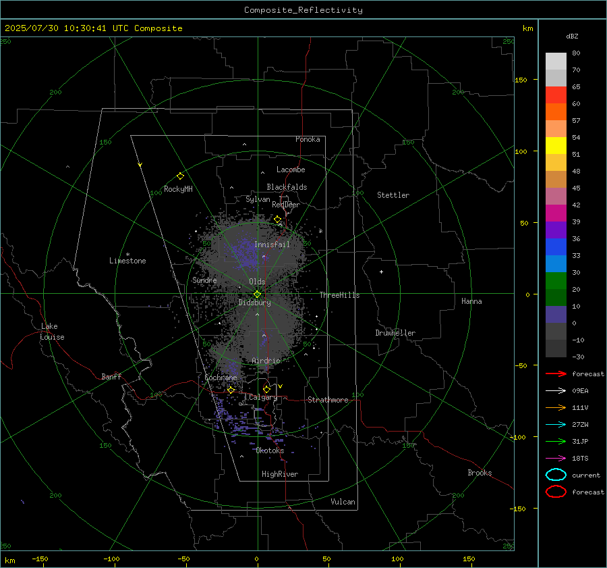Click the yellow radar-site diamond at map center
The width and height of the screenshot is (607, 568).
tap(257, 294)
